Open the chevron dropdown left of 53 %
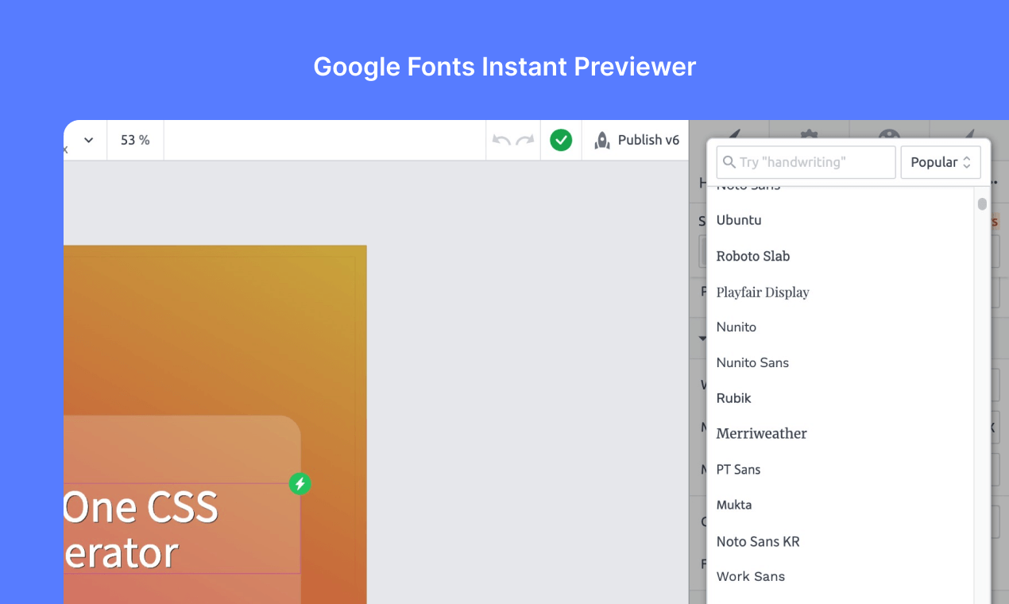The height and width of the screenshot is (604, 1009). [x=89, y=140]
